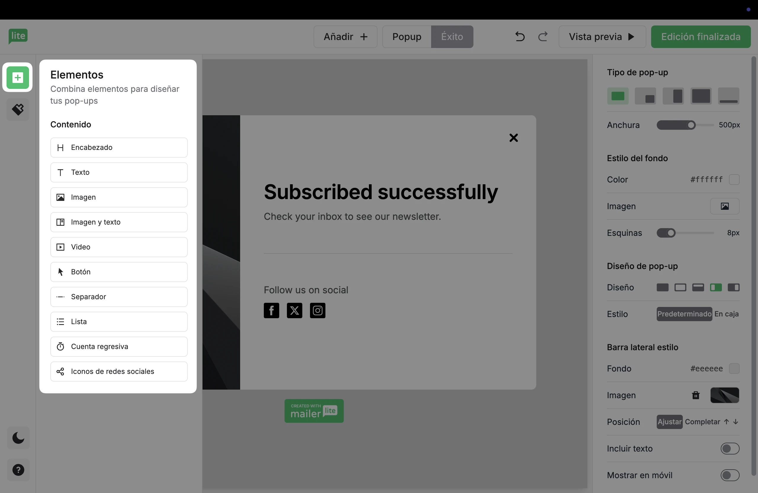758x493 pixels.
Task: Click the Facebook icon in the popup
Action: (x=271, y=310)
